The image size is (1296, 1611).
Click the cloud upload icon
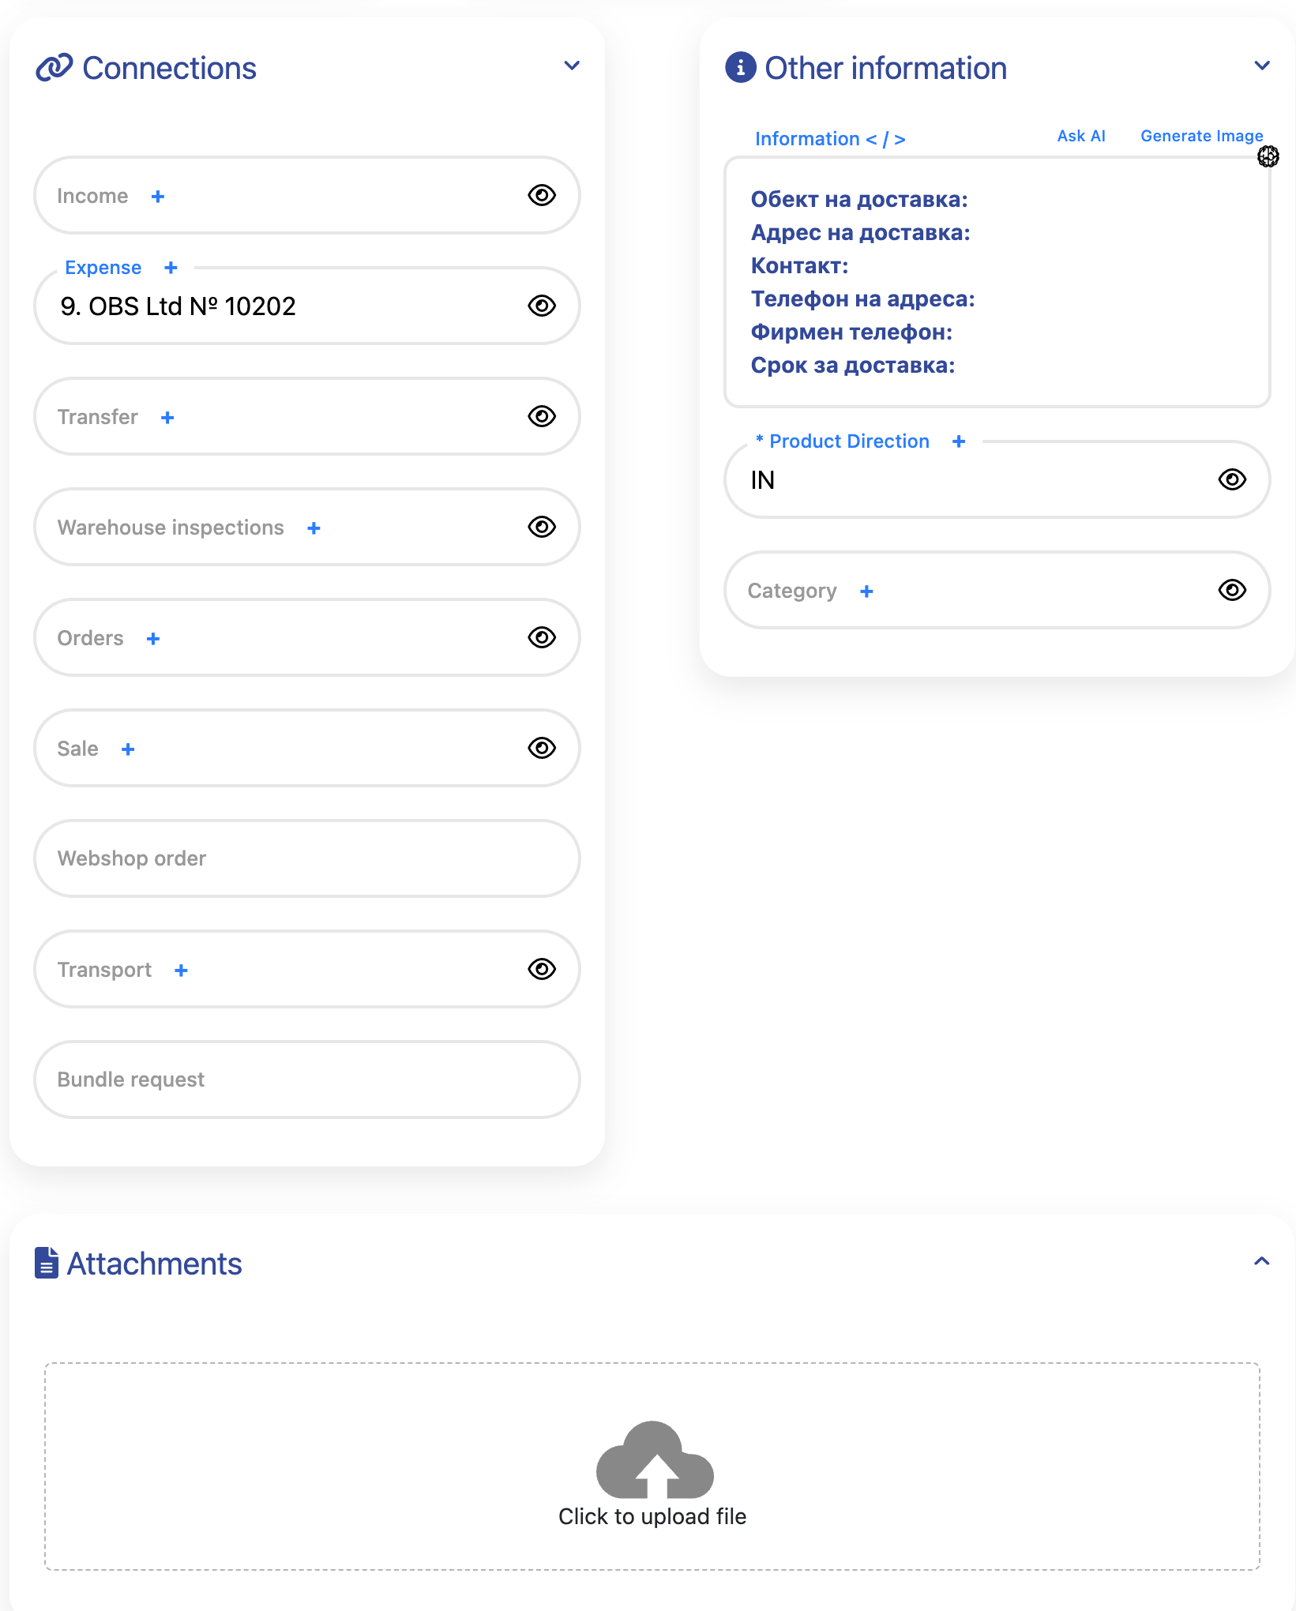pyautogui.click(x=655, y=1461)
